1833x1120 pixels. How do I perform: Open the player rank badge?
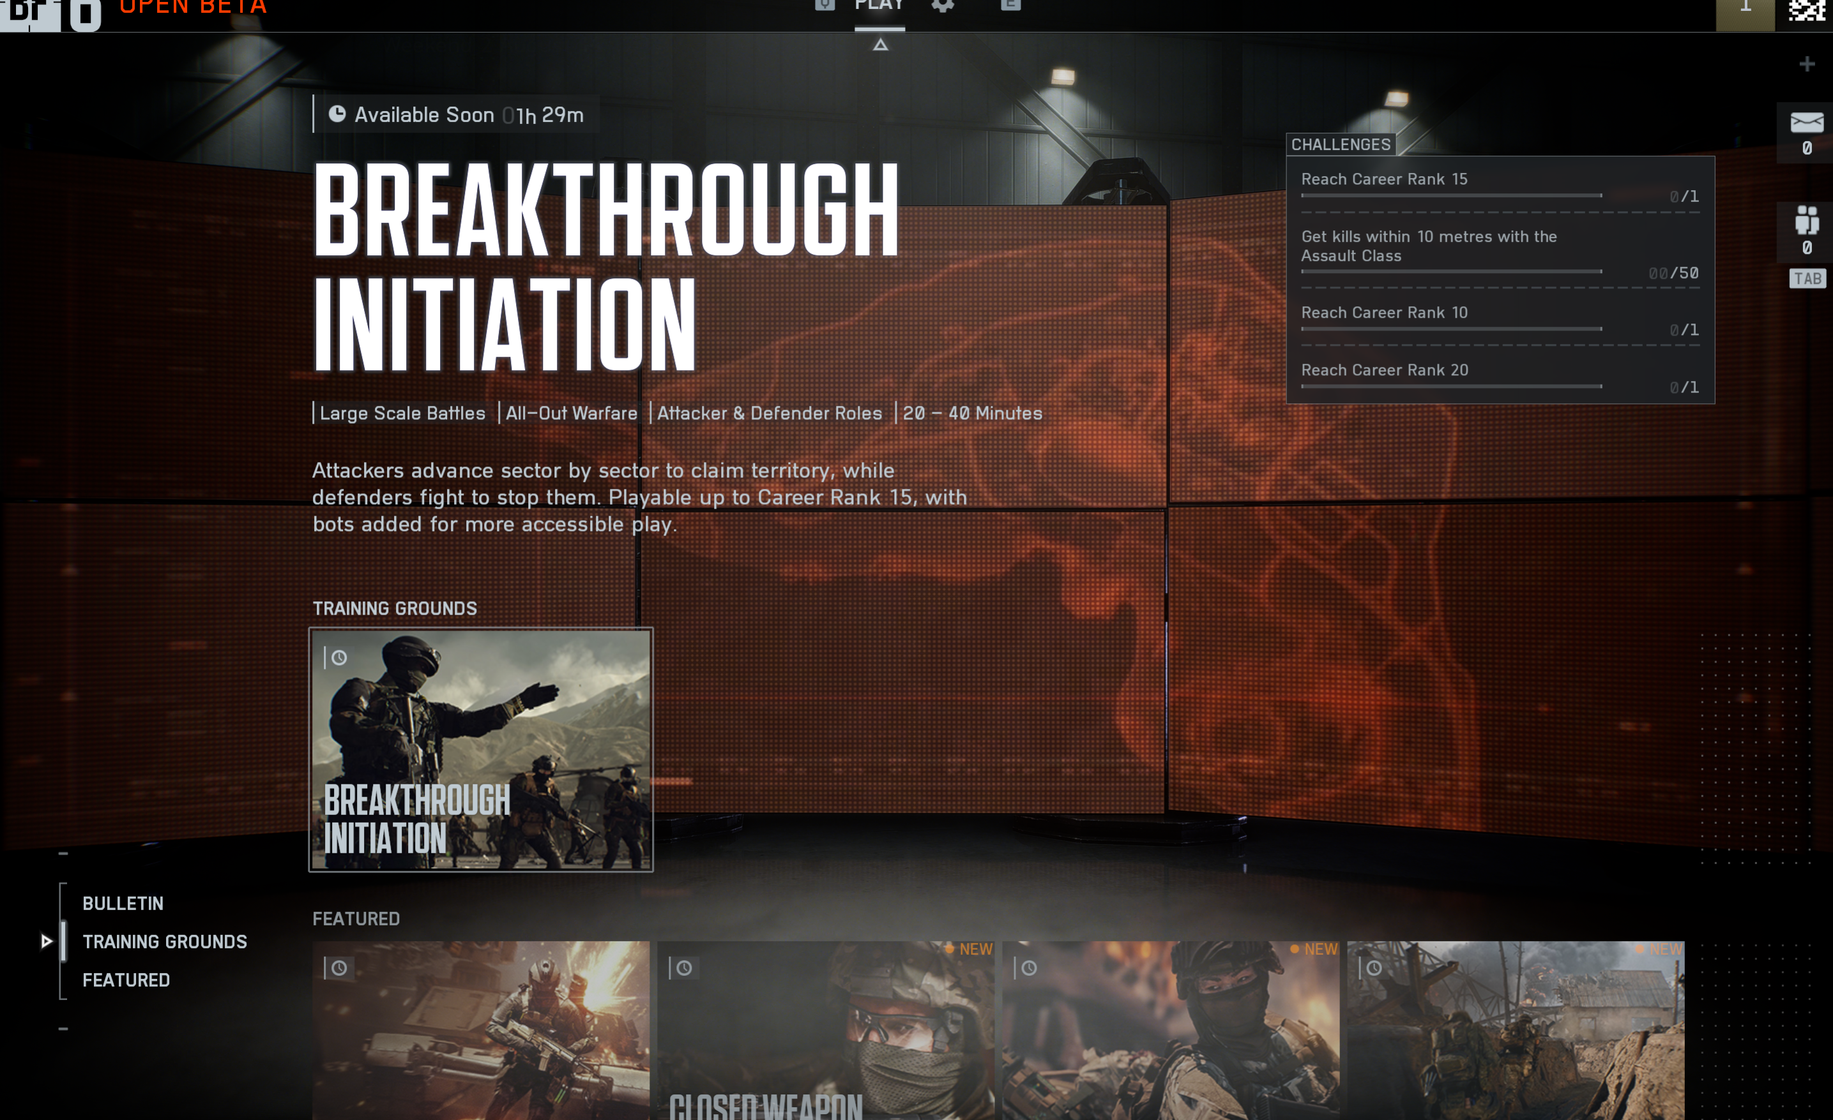(1744, 15)
